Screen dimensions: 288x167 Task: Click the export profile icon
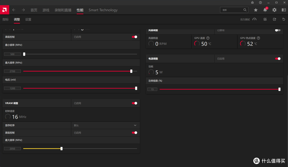tap(274, 19)
